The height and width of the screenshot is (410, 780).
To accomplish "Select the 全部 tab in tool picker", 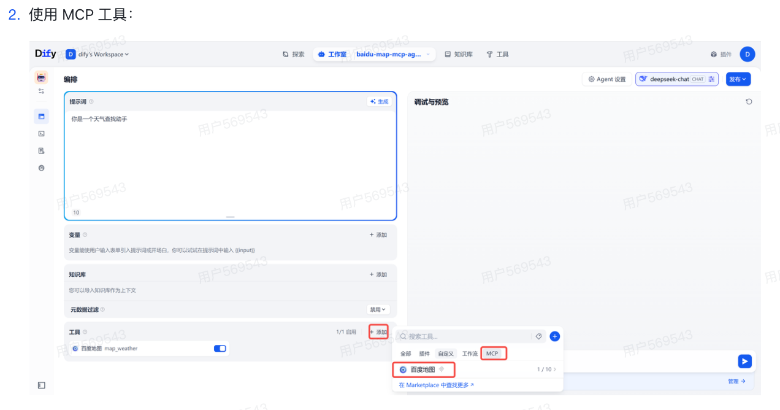I will (x=405, y=354).
